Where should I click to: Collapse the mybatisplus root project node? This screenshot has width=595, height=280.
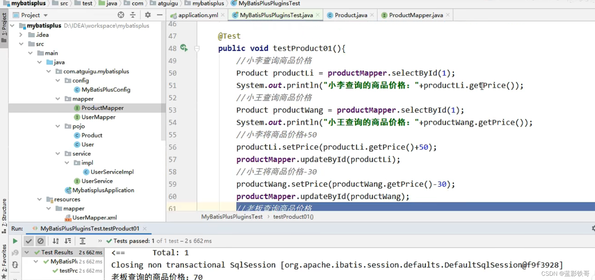coord(12,25)
